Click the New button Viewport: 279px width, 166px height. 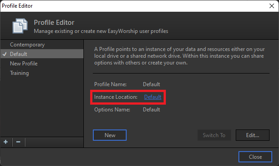coord(110,135)
